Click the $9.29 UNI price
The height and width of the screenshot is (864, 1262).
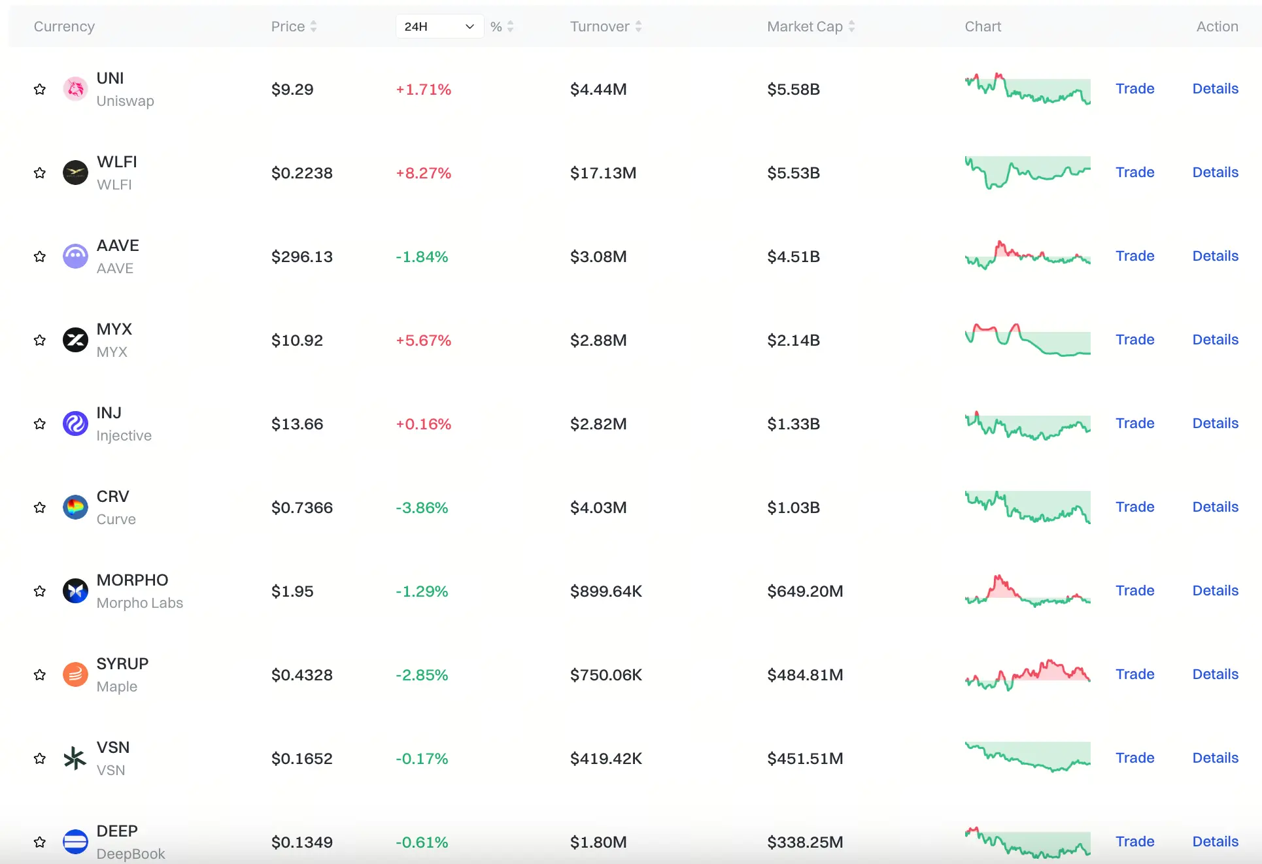tap(292, 90)
